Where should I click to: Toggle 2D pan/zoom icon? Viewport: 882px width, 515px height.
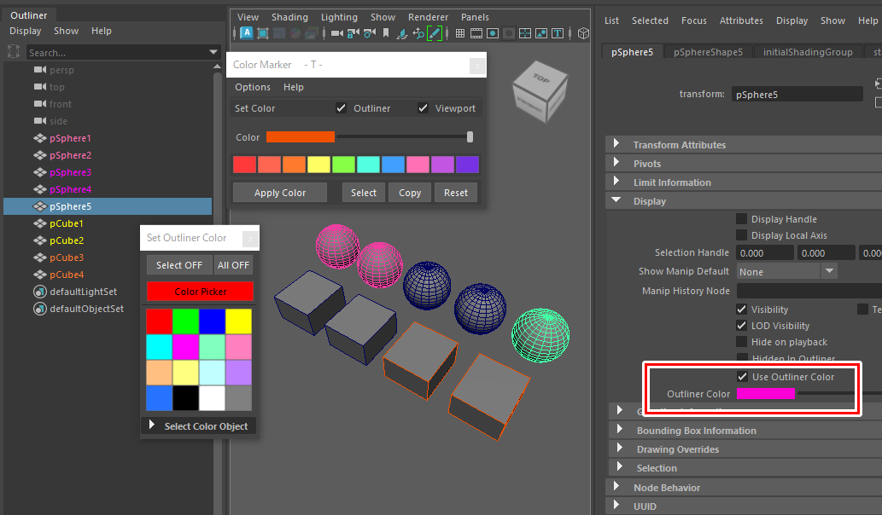click(418, 33)
